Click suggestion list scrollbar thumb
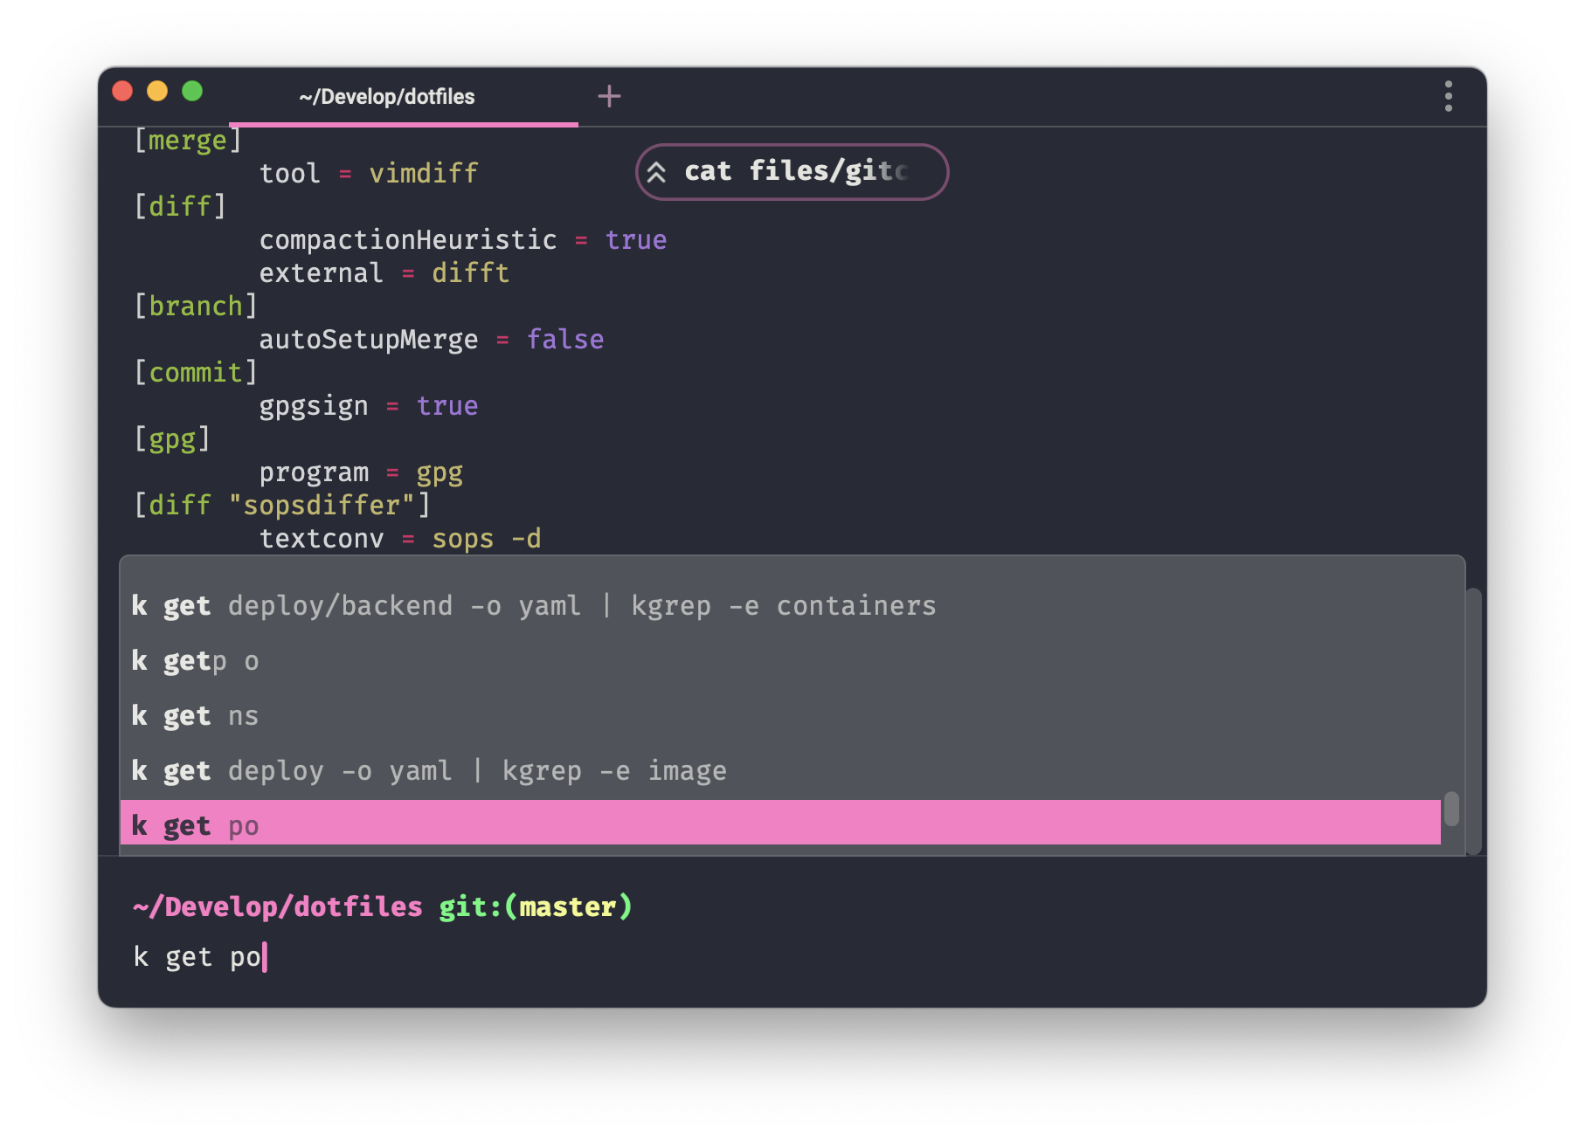The height and width of the screenshot is (1137, 1585). pyautogui.click(x=1451, y=809)
